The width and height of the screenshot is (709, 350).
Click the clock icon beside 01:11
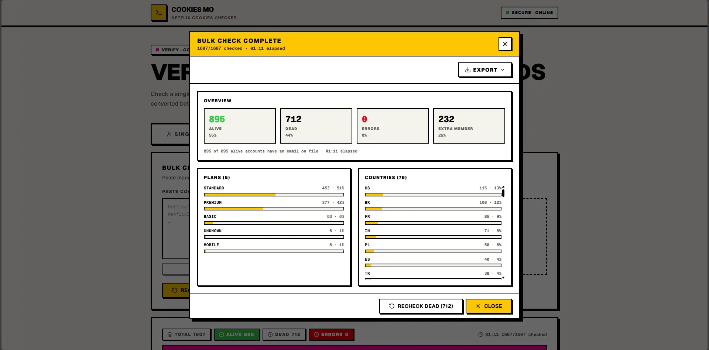coord(481,334)
